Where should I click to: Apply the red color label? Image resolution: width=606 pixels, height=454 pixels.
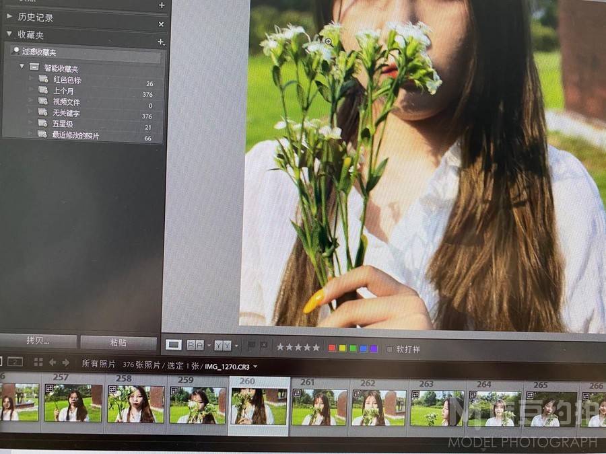[x=331, y=348]
